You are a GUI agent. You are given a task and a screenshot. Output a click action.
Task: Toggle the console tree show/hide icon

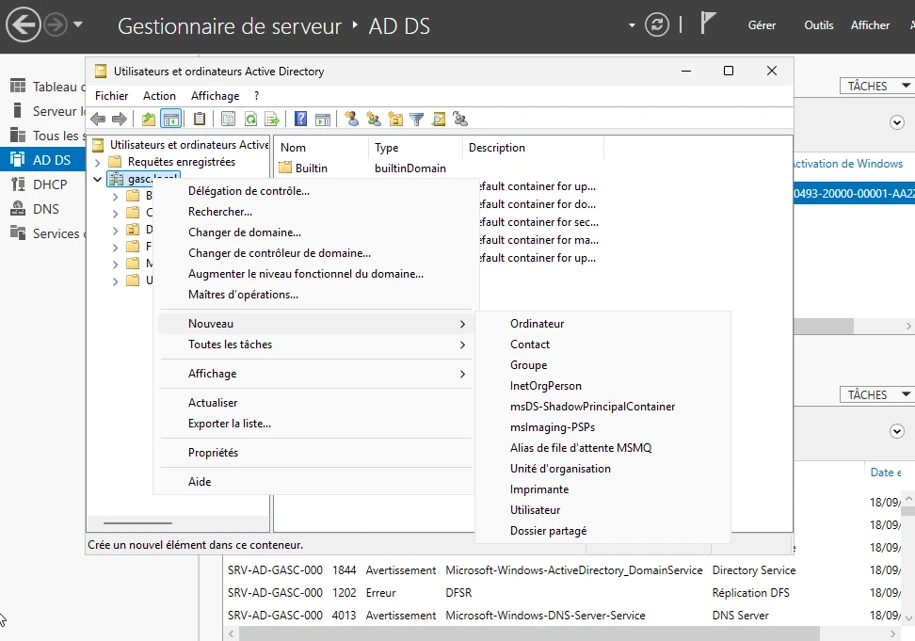point(171,120)
